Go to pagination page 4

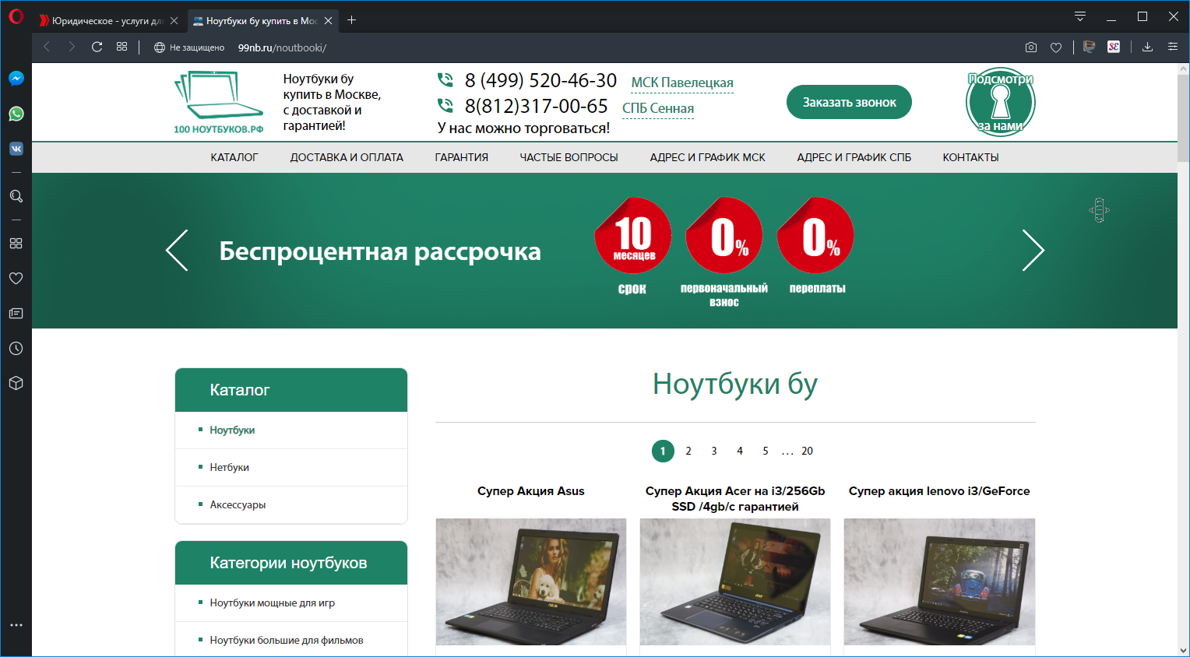pos(740,451)
